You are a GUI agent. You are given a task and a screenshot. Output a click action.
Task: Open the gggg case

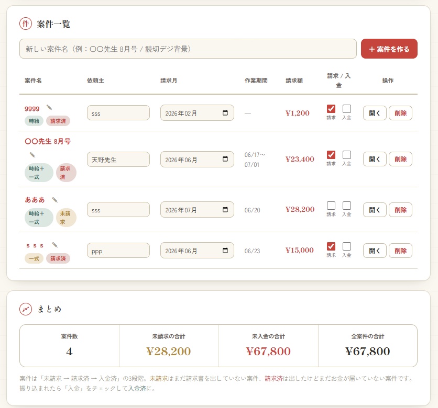coord(375,113)
